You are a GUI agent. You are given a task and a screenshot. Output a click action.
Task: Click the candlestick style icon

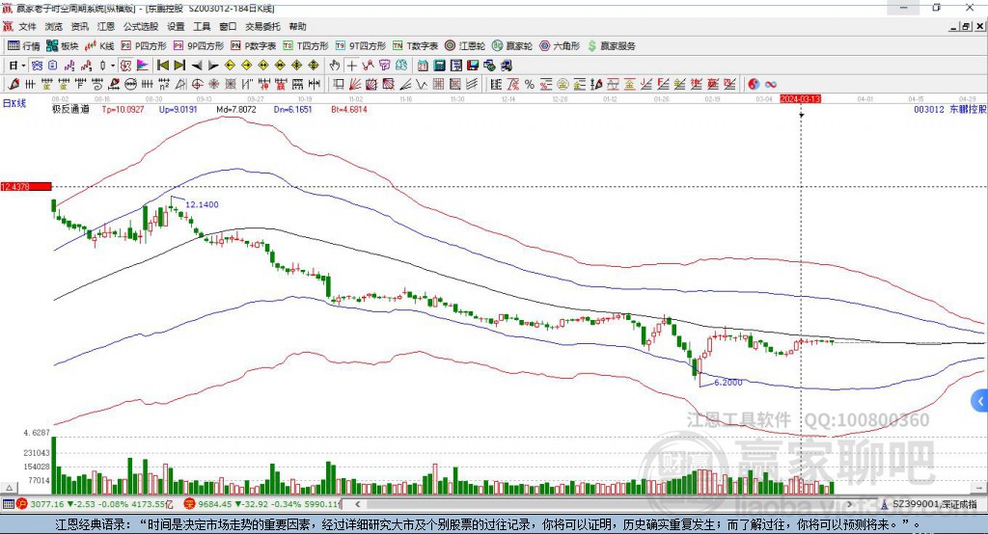(x=102, y=66)
